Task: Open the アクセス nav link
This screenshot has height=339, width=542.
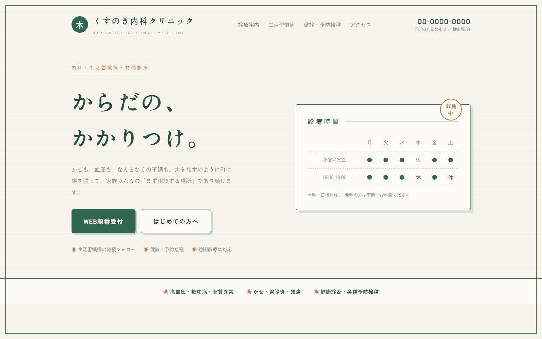Action: coord(360,25)
